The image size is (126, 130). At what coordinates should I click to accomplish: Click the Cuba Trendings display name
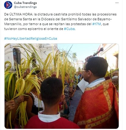coord(25,3)
